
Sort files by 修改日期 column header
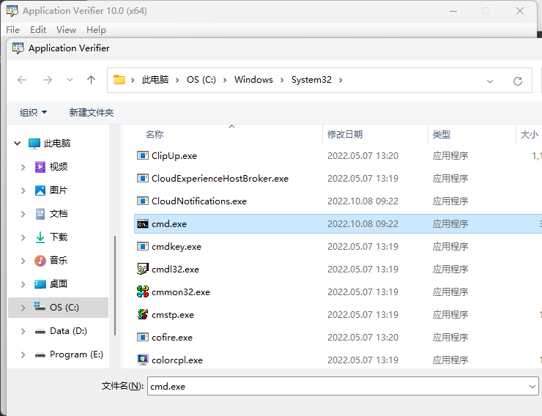[x=345, y=135]
